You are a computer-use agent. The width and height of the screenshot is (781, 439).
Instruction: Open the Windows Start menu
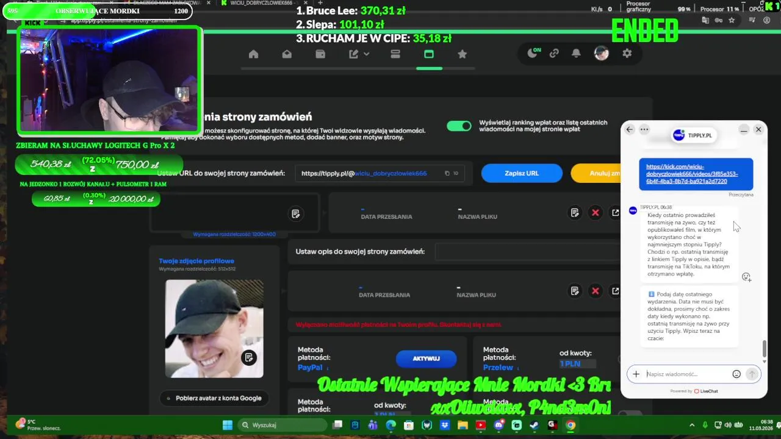pyautogui.click(x=227, y=425)
